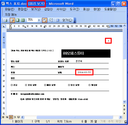Click the Print icon in preview toolbar
The height and width of the screenshot is (125, 128).
coord(5,20)
